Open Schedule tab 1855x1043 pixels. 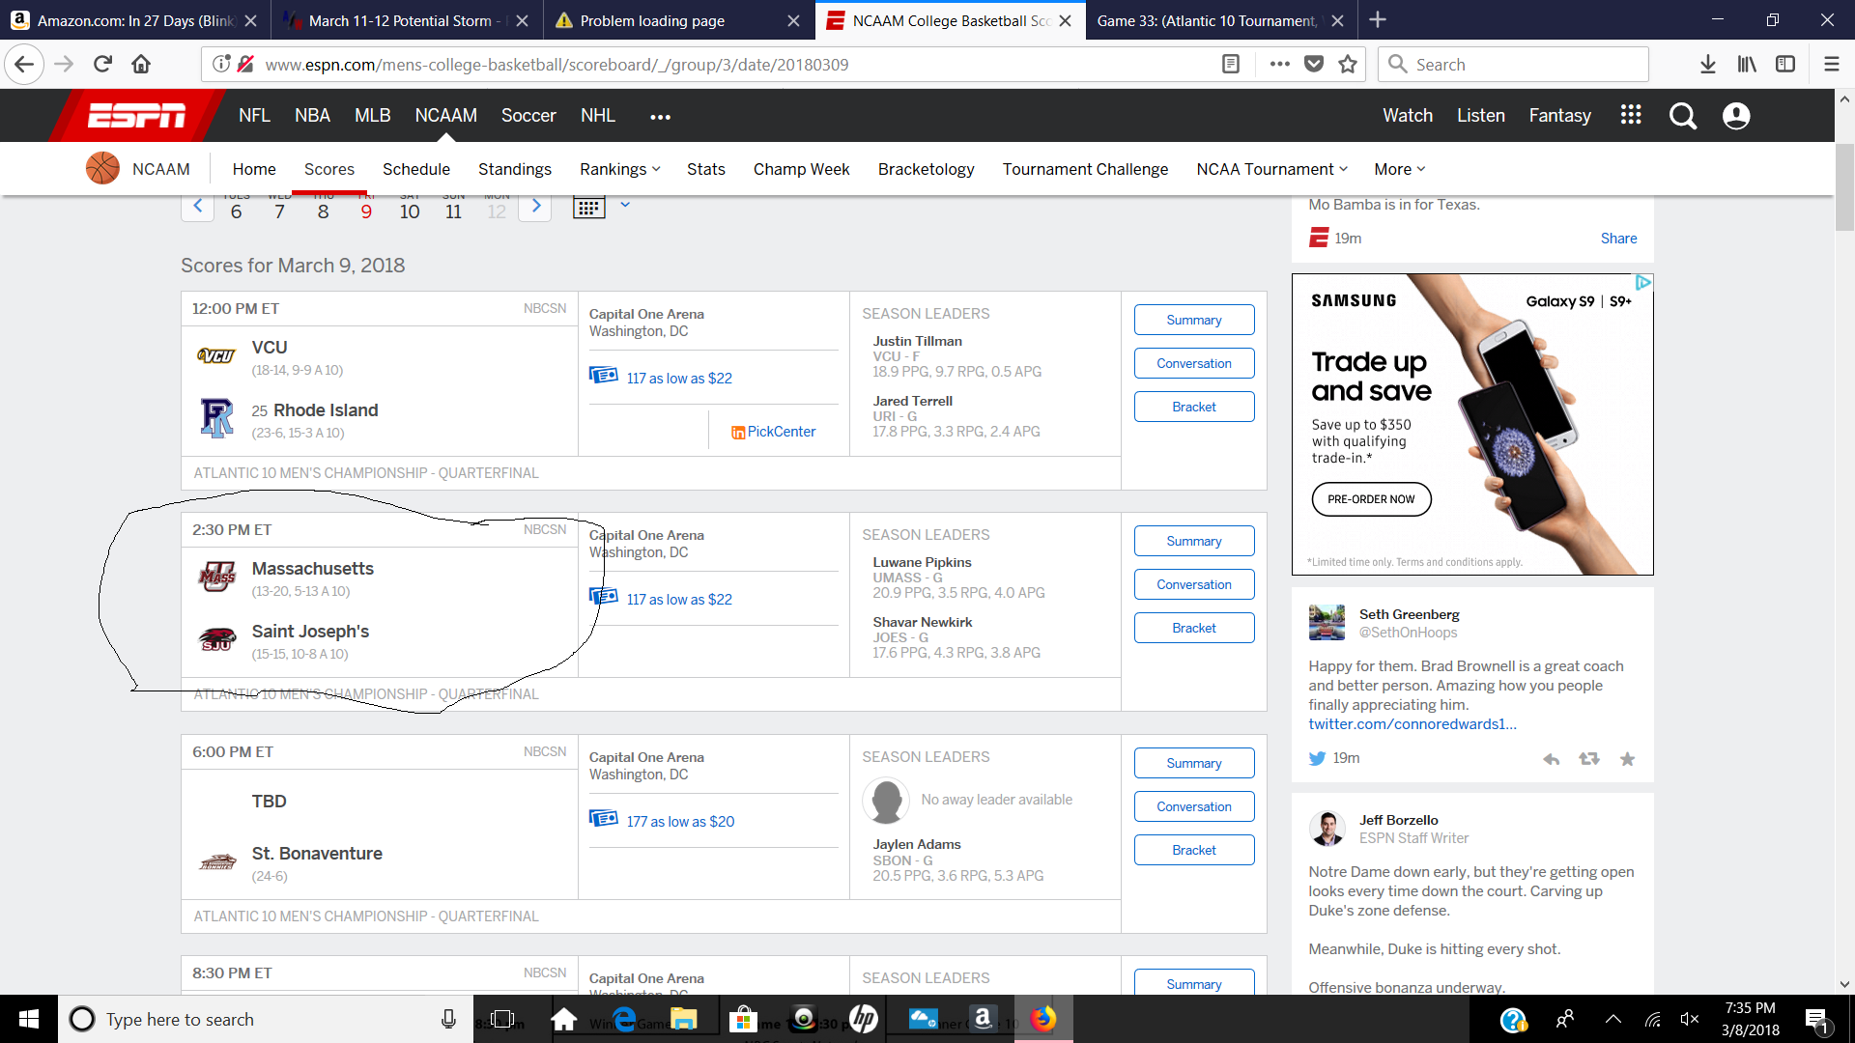coord(416,169)
